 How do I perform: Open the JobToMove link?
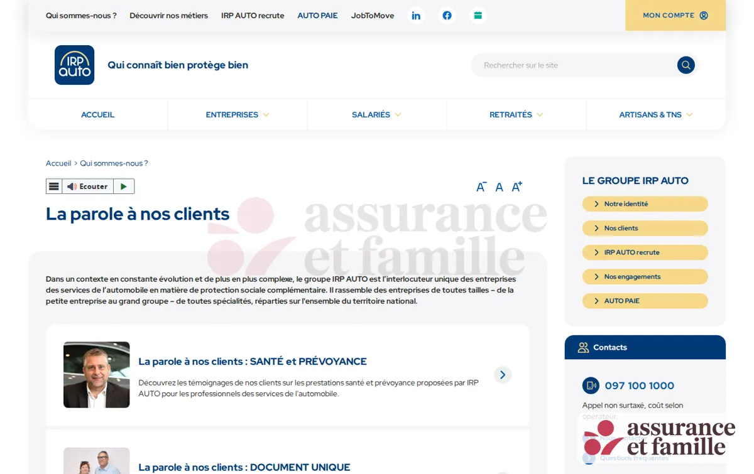click(x=373, y=16)
